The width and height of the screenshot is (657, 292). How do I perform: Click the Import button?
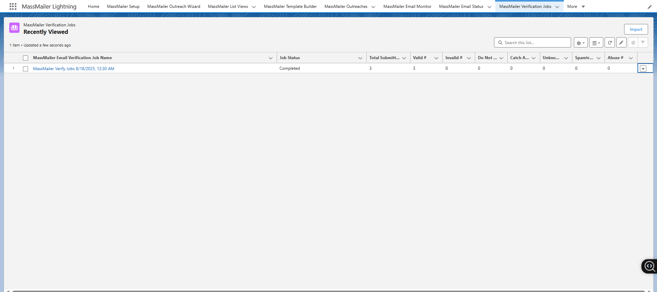pyautogui.click(x=636, y=29)
